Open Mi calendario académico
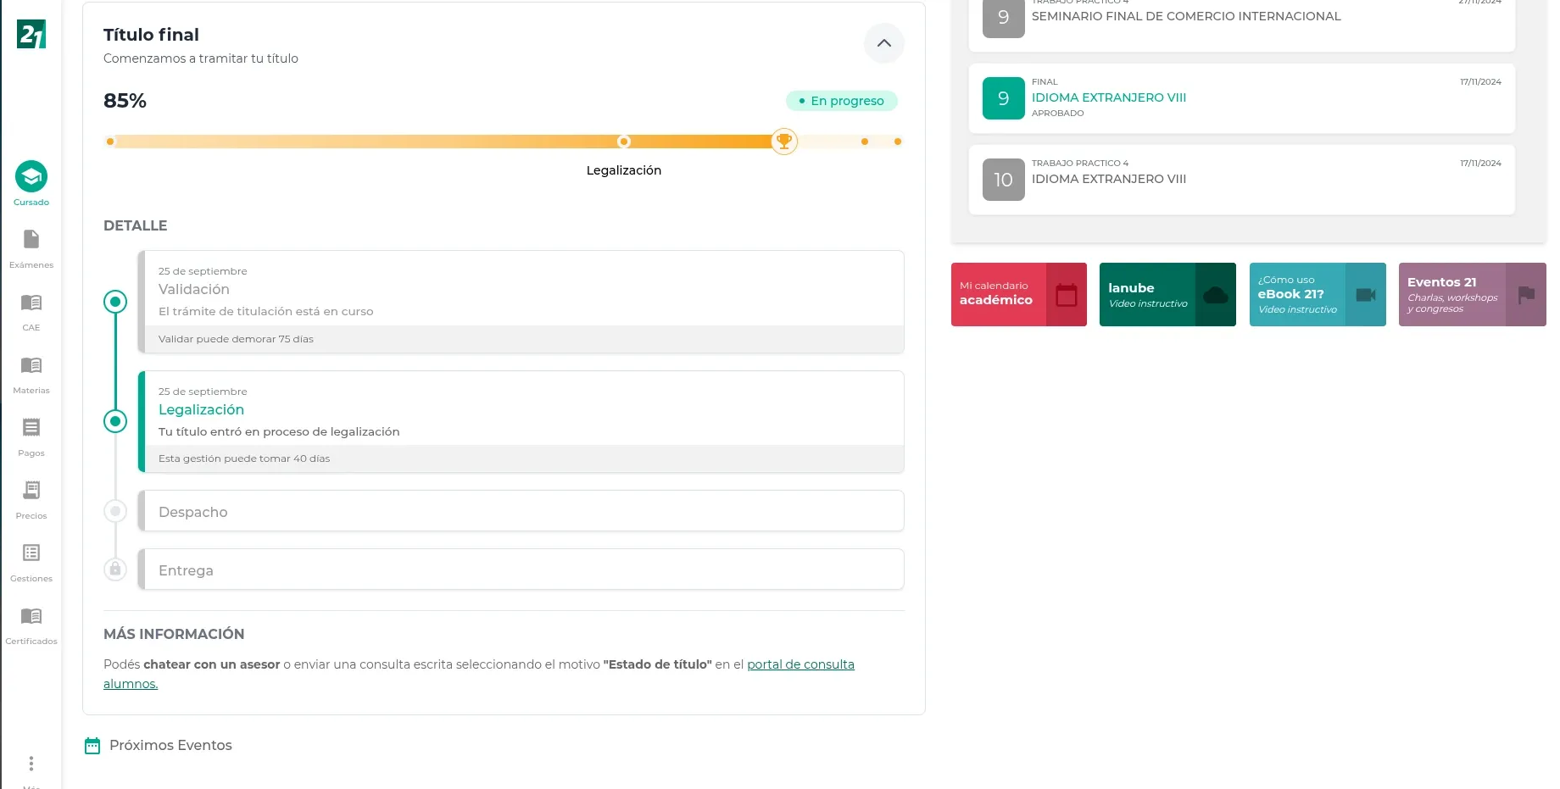The width and height of the screenshot is (1560, 789). 1018,294
